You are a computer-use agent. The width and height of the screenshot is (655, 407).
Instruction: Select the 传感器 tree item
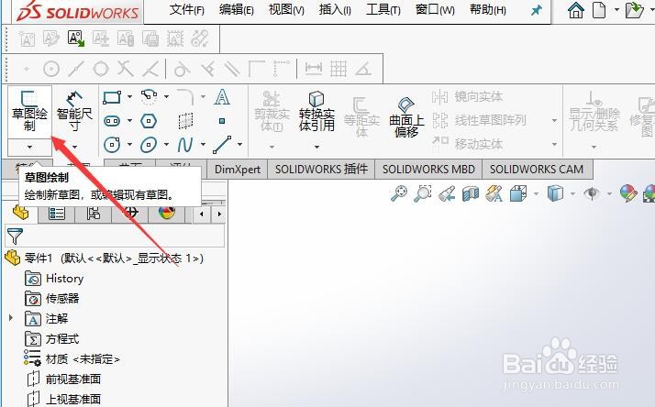point(52,299)
